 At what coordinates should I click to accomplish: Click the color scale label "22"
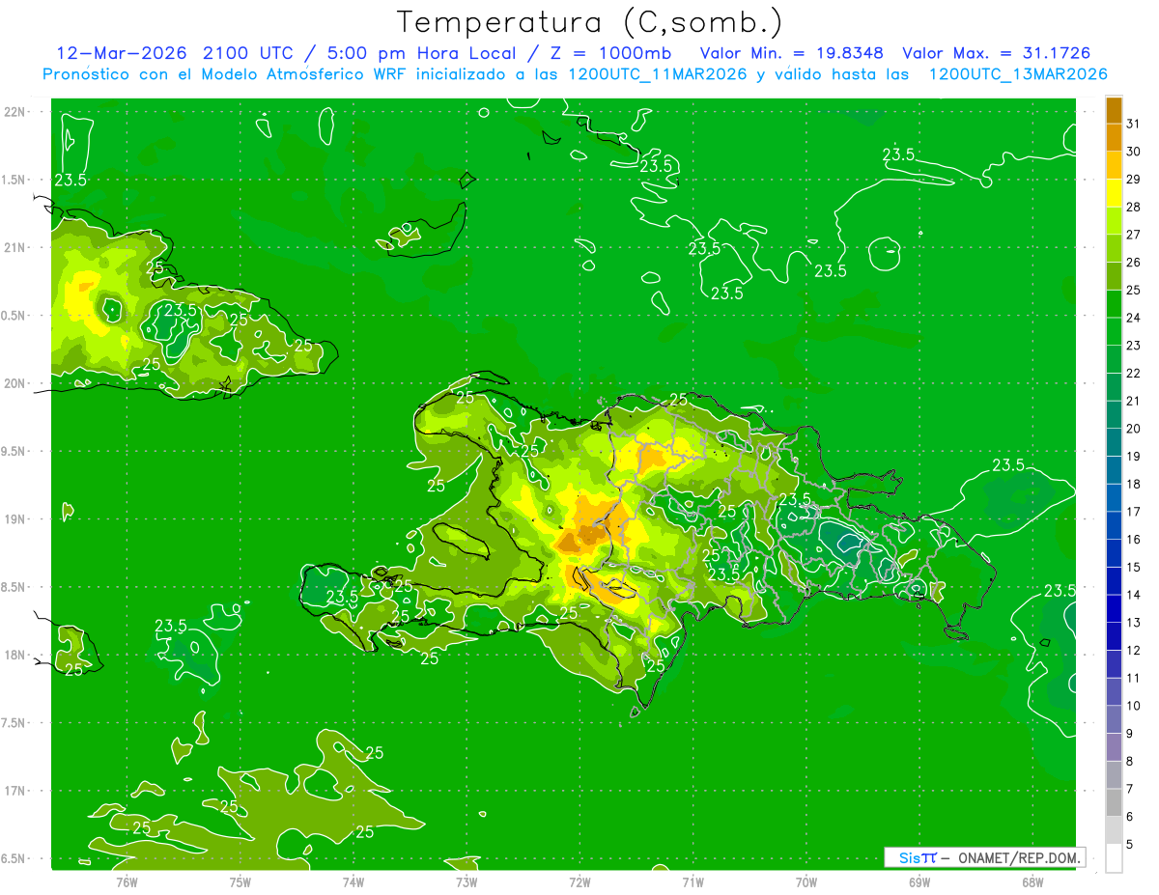[1134, 374]
